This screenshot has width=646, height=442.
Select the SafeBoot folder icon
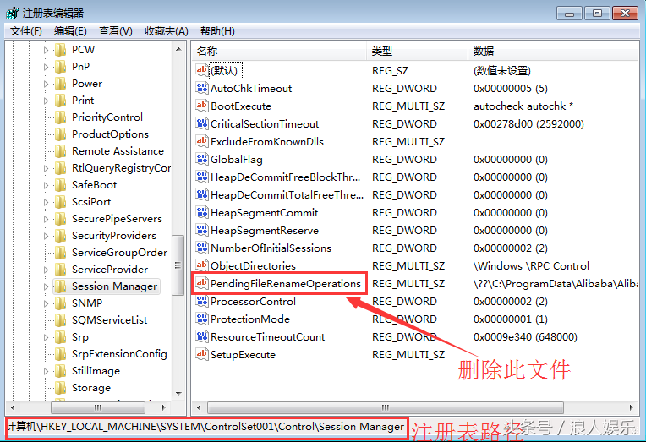coord(61,185)
